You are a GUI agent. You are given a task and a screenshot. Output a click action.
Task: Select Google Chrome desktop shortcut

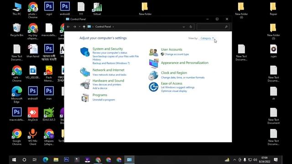click(x=17, y=137)
